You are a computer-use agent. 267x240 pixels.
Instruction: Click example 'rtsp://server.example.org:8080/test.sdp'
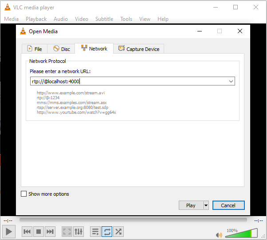click(72, 108)
